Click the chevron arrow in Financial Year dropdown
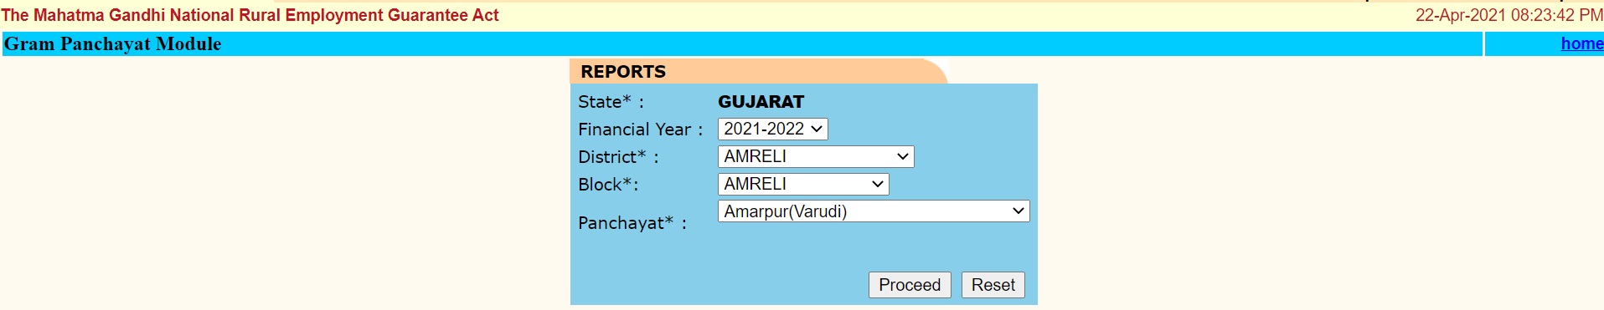The width and height of the screenshot is (1604, 310). coord(817,129)
